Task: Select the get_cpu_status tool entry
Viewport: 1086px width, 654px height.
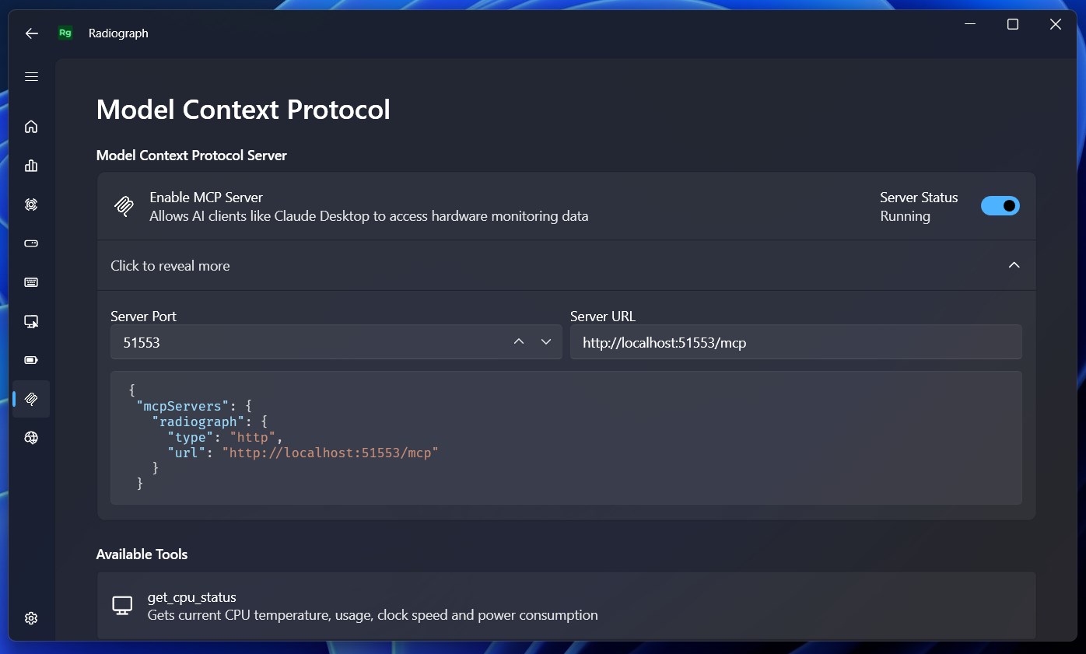Action: click(x=566, y=606)
